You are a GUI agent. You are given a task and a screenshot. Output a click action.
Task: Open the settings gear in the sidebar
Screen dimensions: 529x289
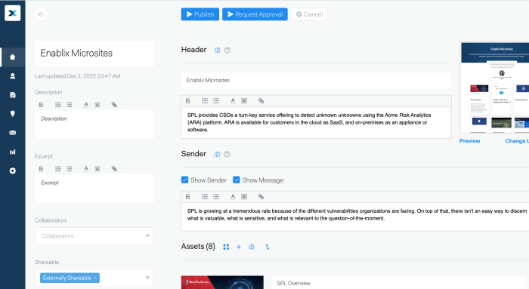click(x=13, y=171)
